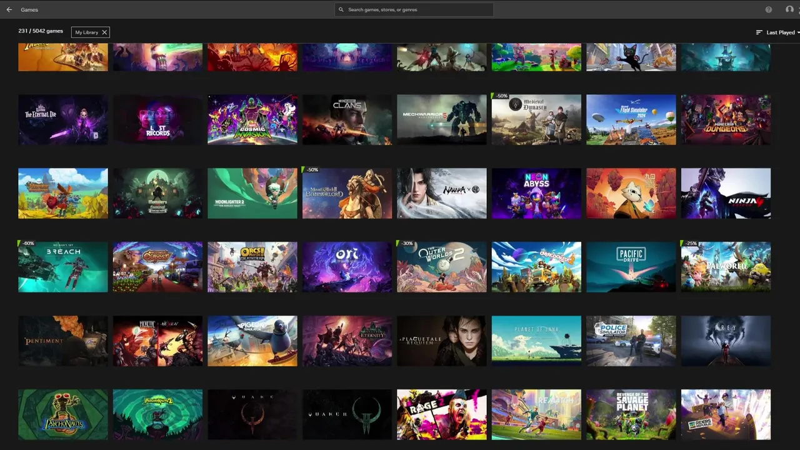The height and width of the screenshot is (450, 800).
Task: Open Revenge of the Savage Planet tile
Action: pos(631,414)
